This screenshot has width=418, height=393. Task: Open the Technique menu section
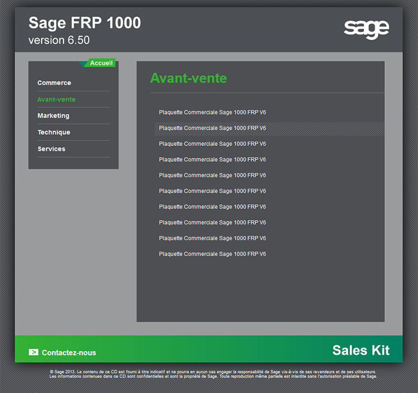[x=54, y=132]
